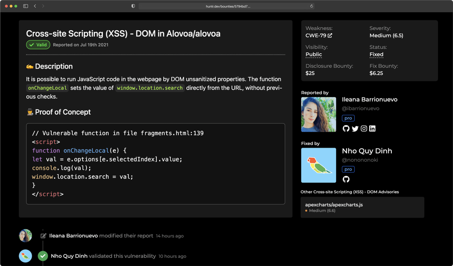Screen dimensions: 453x266
Task: Open Ileana's LinkedIn profile icon
Action: [x=372, y=128]
